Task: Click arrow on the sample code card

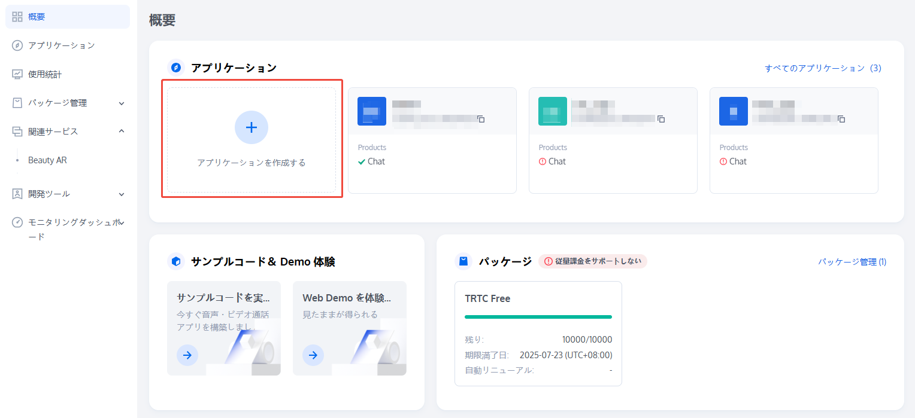Action: point(187,355)
